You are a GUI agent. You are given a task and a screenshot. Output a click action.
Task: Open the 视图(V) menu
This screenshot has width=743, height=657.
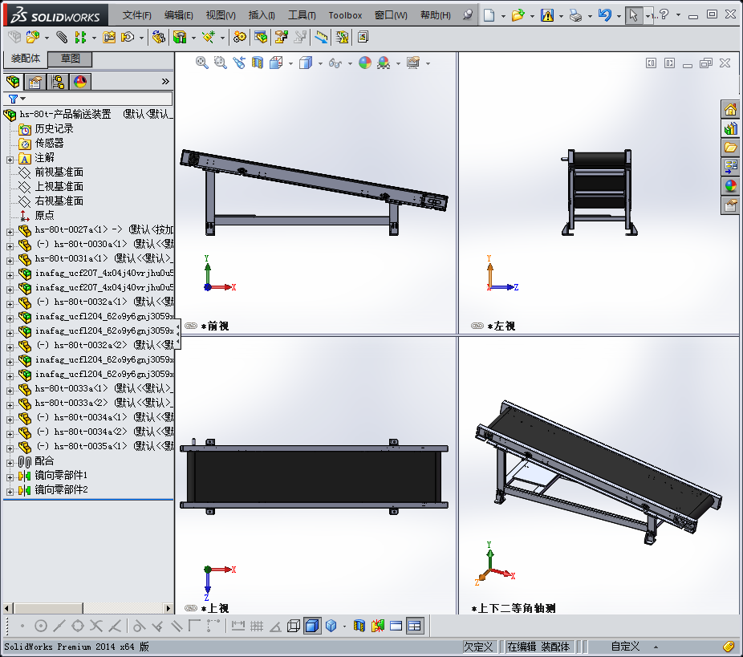click(221, 15)
